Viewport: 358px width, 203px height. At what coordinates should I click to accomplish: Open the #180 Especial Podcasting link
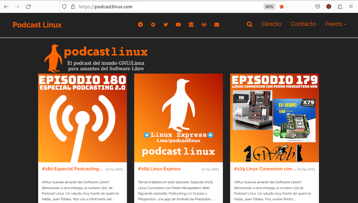[72, 168]
